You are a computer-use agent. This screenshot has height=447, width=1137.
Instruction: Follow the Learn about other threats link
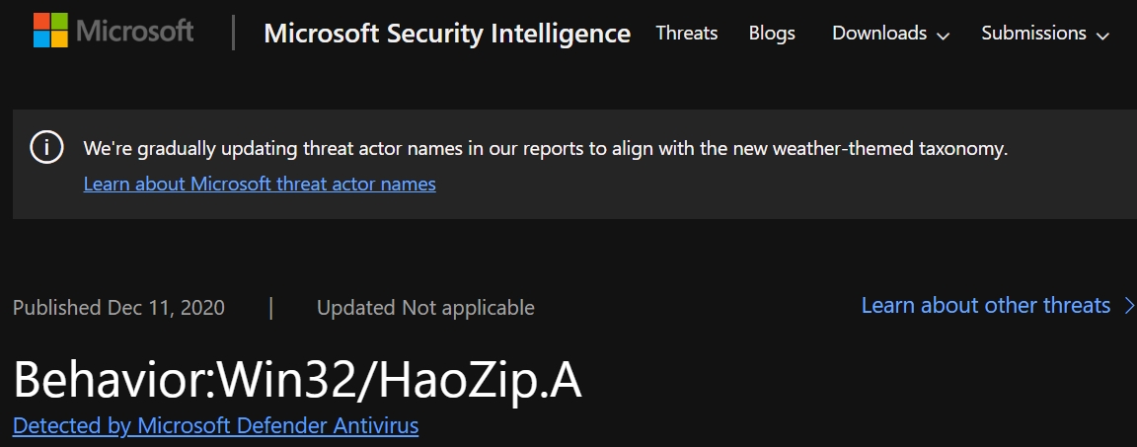[x=985, y=305]
